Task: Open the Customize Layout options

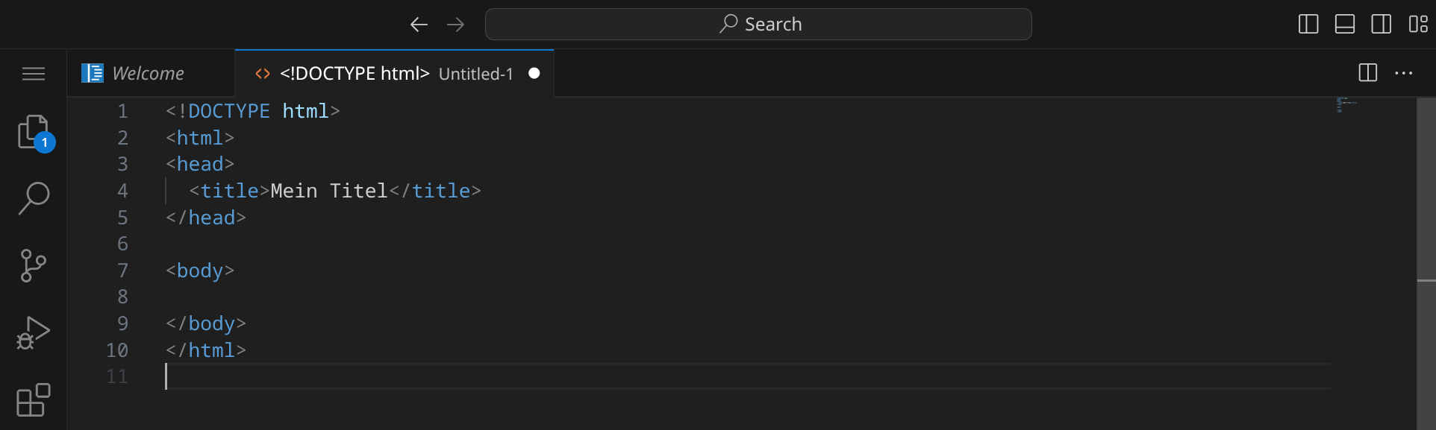Action: pos(1418,25)
